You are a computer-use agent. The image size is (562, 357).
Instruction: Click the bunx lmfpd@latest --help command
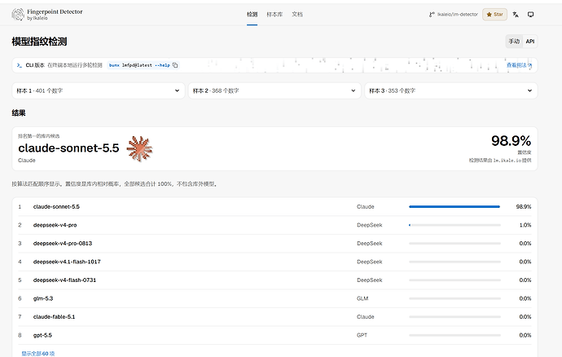click(x=139, y=65)
